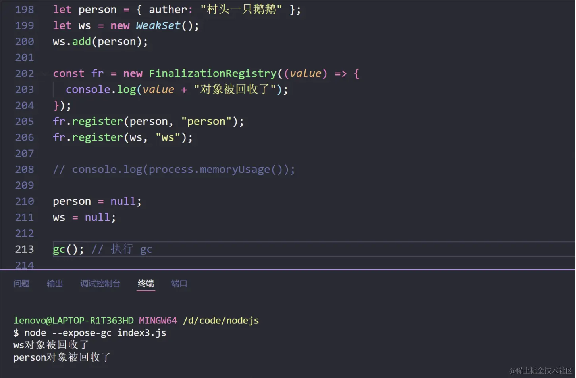Screen dimensions: 576x378
Task: Click ws.add(person) statement
Action: pyautogui.click(x=100, y=42)
